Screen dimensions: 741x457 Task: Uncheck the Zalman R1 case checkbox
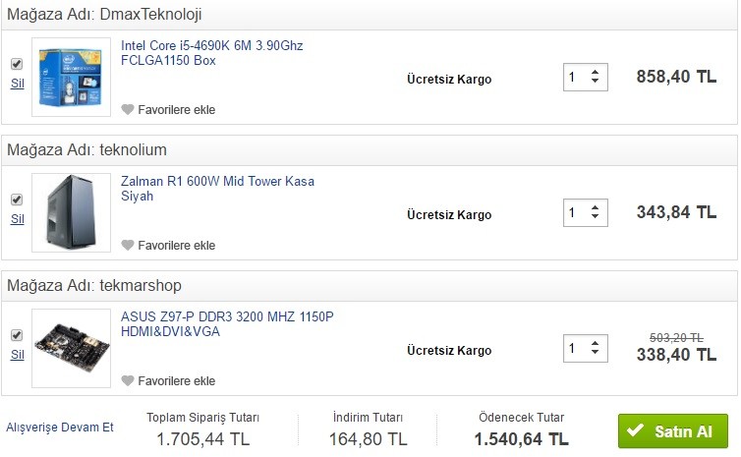pos(16,200)
